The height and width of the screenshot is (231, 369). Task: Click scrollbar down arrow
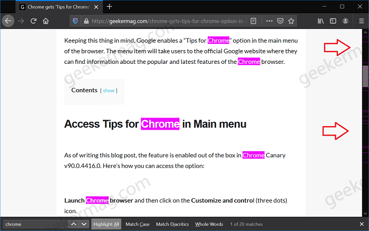(x=365, y=214)
